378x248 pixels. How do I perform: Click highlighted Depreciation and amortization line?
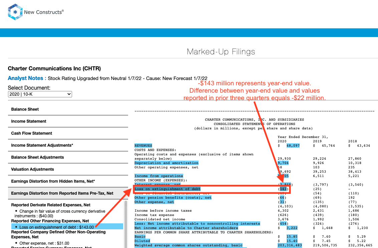click(x=166, y=163)
